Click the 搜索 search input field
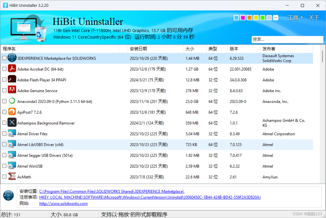Screen dimensions: 326x218 pos(288,39)
